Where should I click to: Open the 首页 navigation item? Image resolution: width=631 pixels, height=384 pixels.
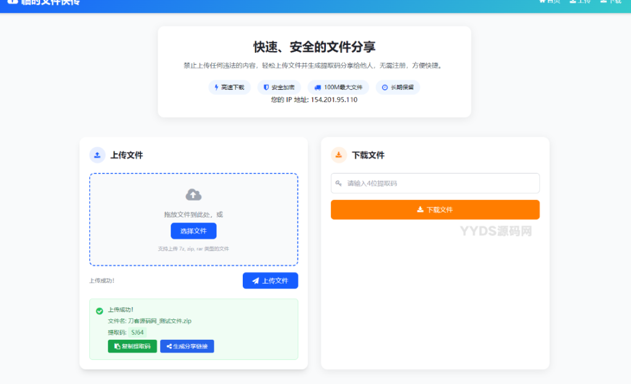pos(553,2)
